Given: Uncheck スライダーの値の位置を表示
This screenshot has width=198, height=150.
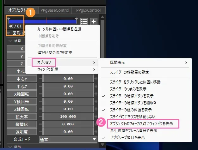Looking at the screenshot, I should click(x=145, y=110).
